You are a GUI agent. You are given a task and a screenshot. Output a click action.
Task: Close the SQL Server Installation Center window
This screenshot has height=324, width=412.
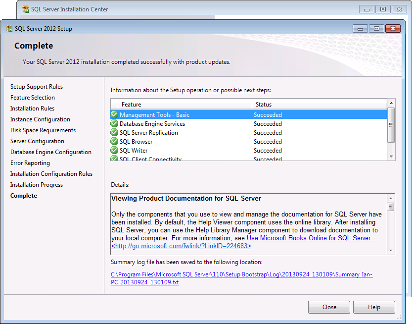pos(399,9)
